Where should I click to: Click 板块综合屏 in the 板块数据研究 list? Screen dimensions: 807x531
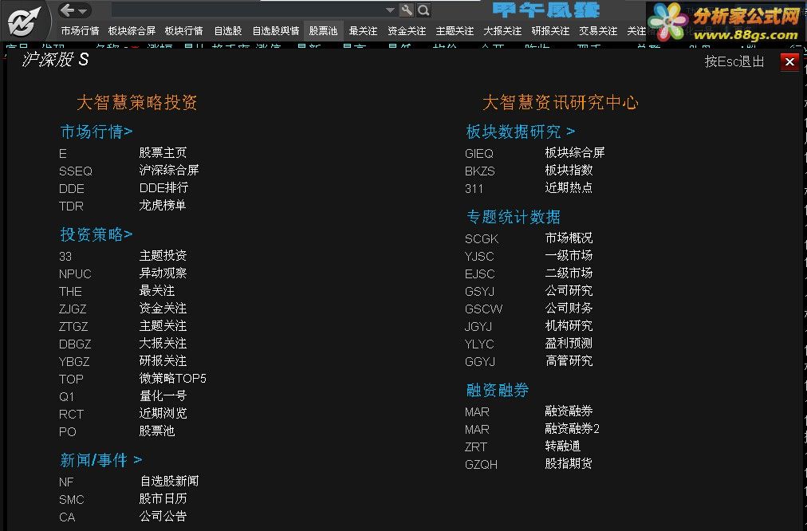point(574,153)
